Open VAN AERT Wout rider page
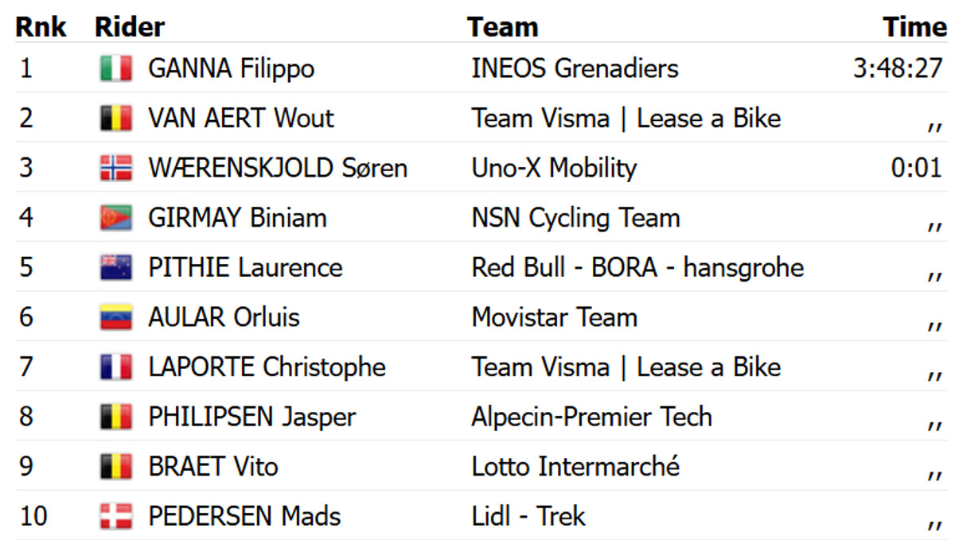The width and height of the screenshot is (955, 540). pyautogui.click(x=240, y=119)
